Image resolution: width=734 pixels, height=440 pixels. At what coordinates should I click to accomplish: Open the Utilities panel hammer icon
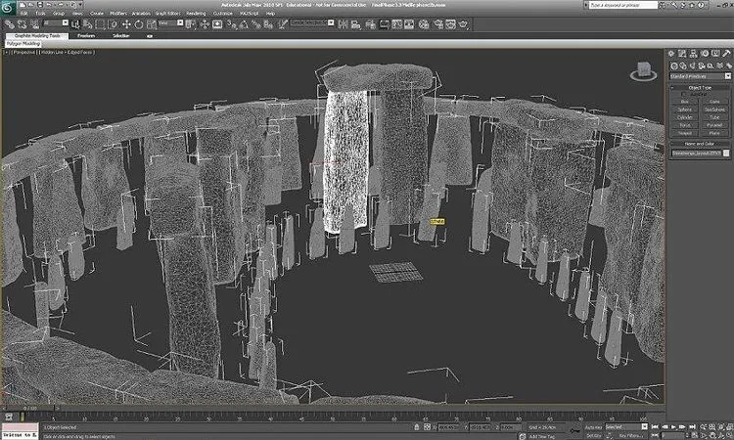[725, 54]
